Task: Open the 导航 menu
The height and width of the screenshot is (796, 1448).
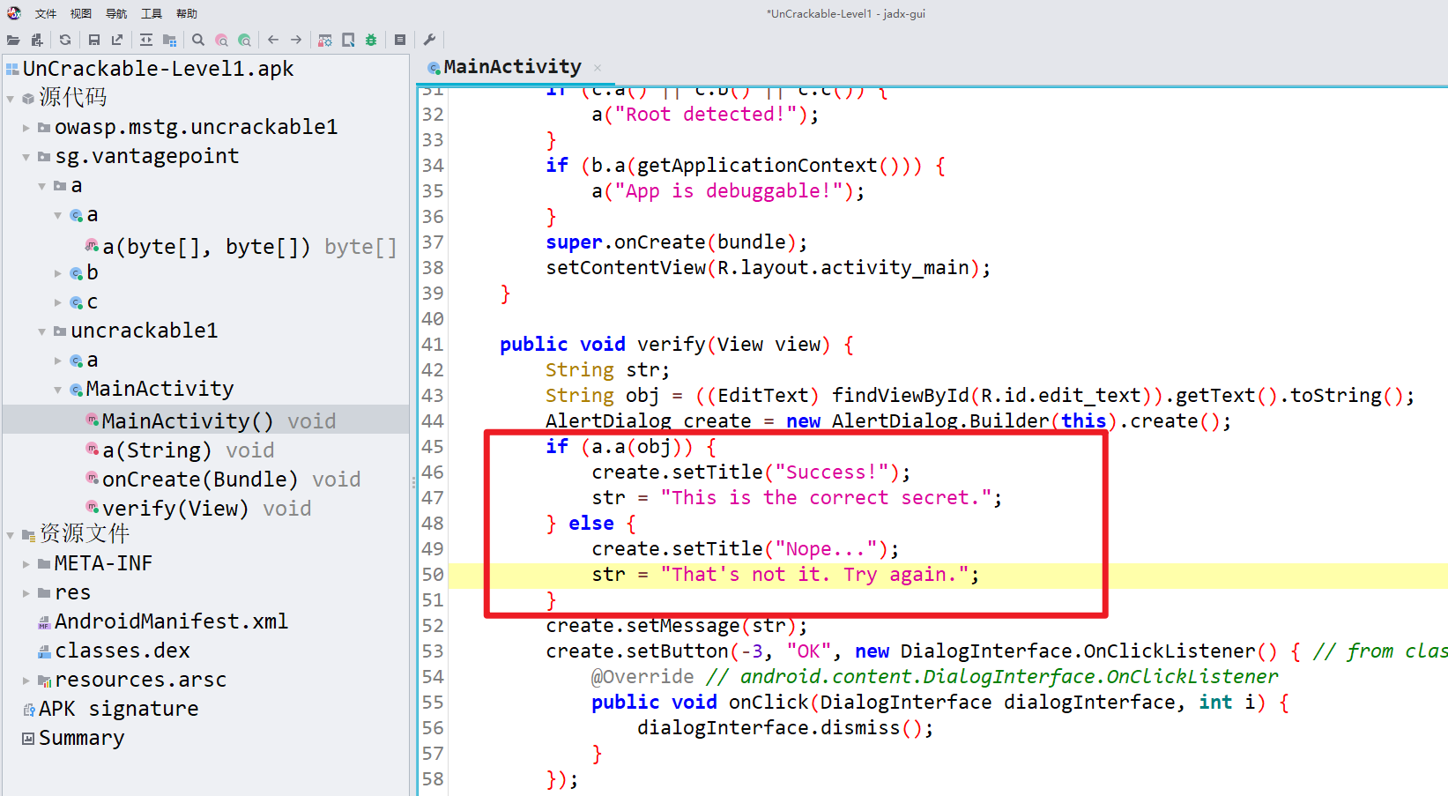Action: [116, 13]
